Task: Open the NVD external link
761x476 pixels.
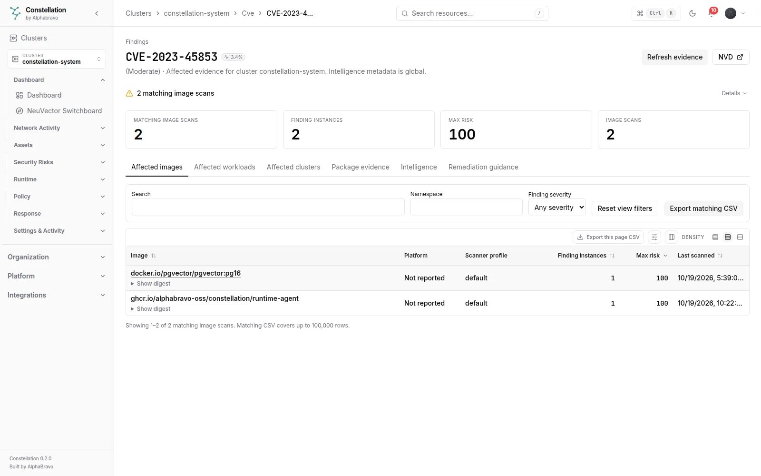Action: pos(731,57)
